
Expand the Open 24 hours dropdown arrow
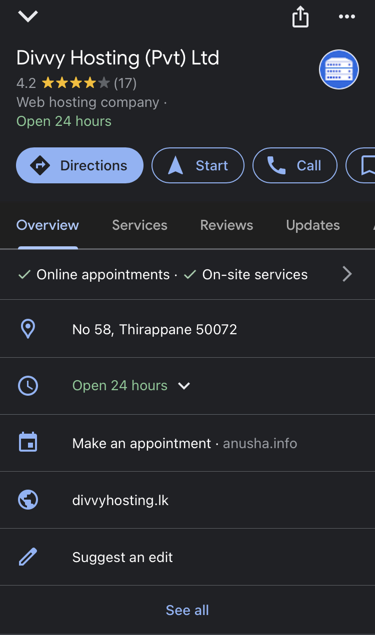184,386
